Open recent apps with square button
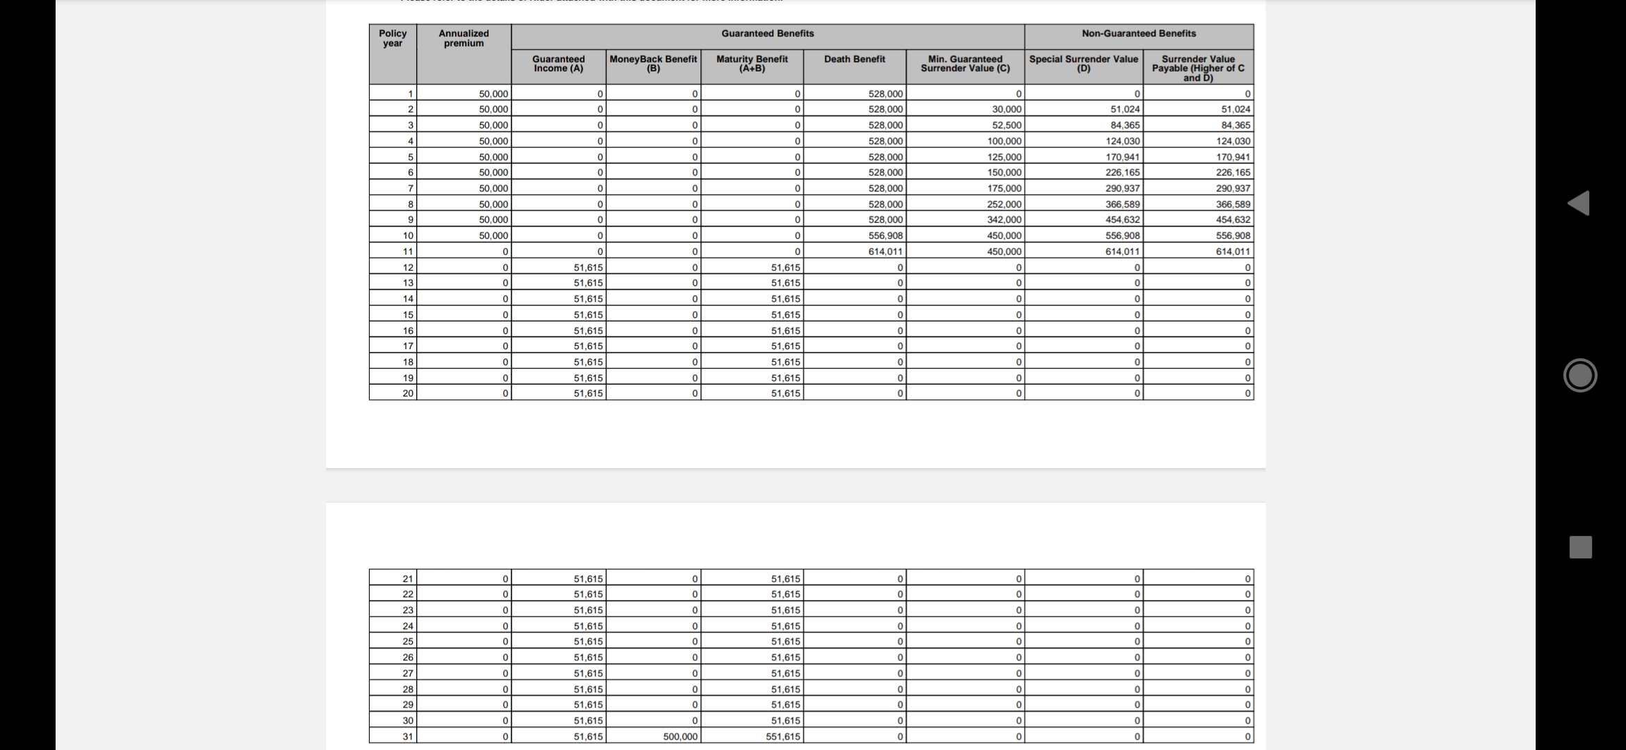The image size is (1626, 750). pos(1580,547)
